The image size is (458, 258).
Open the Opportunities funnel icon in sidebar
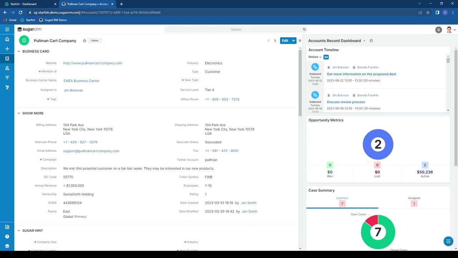pyautogui.click(x=7, y=77)
